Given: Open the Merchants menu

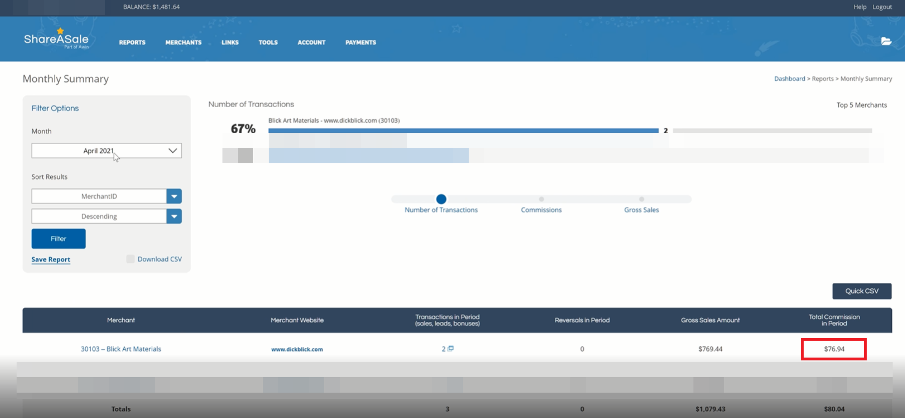Looking at the screenshot, I should [x=183, y=43].
